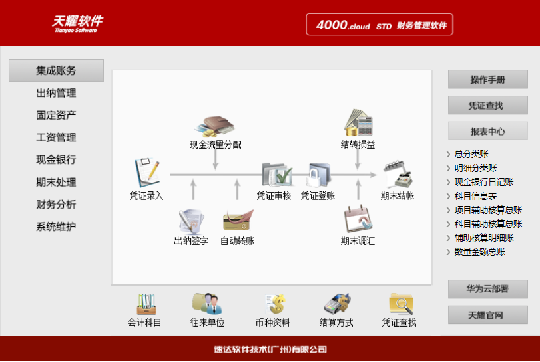The width and height of the screenshot is (540, 362).
Task: Visit the 天耀官网 button
Action: click(487, 315)
